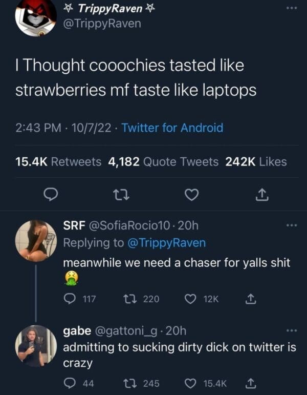Share the main TrippyRaven tweet
The image size is (307, 395).
[x=260, y=195]
